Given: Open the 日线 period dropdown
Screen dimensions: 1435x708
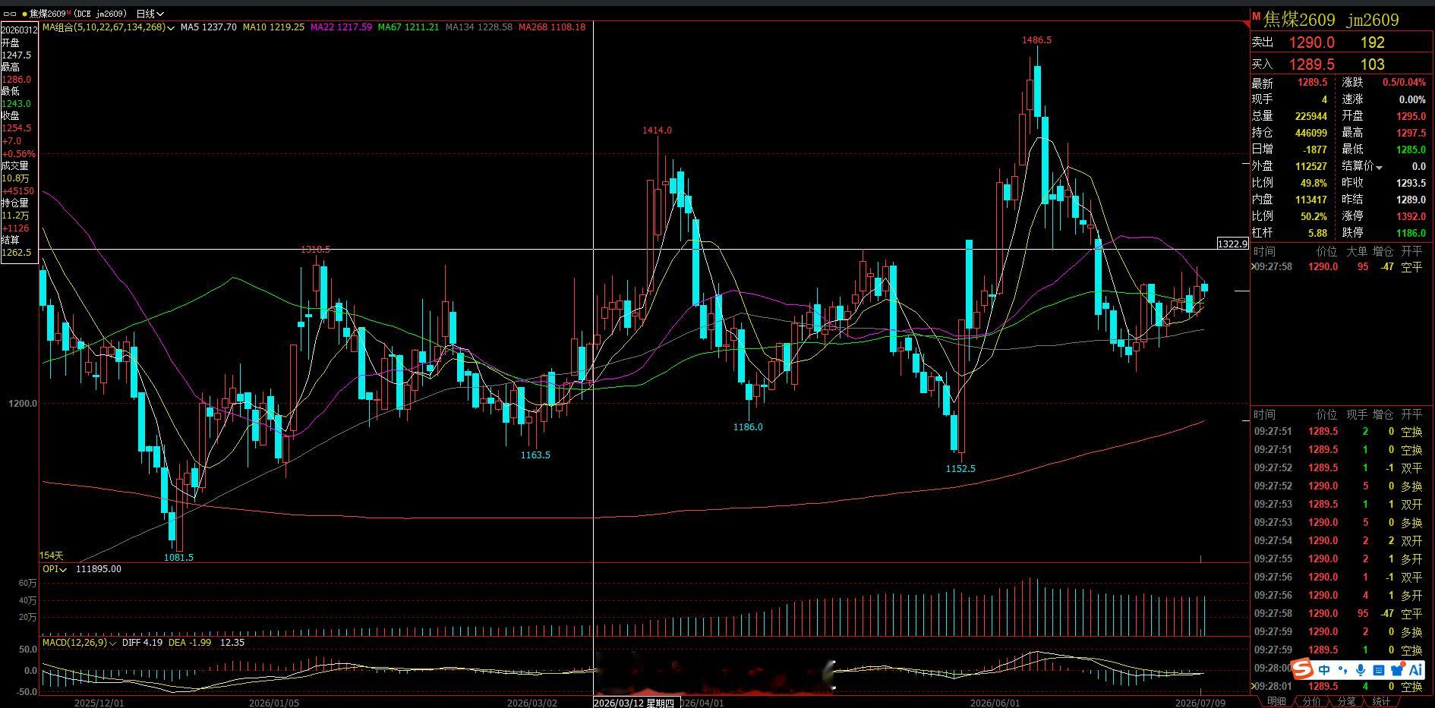Looking at the screenshot, I should [150, 14].
